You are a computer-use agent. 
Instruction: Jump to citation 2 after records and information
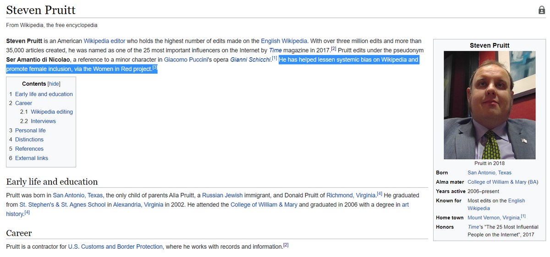coord(285,245)
